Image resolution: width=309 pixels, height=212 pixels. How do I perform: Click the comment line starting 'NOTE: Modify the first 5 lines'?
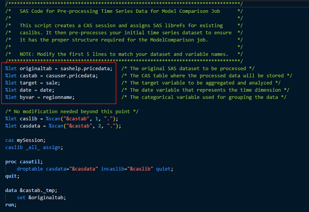124,54
